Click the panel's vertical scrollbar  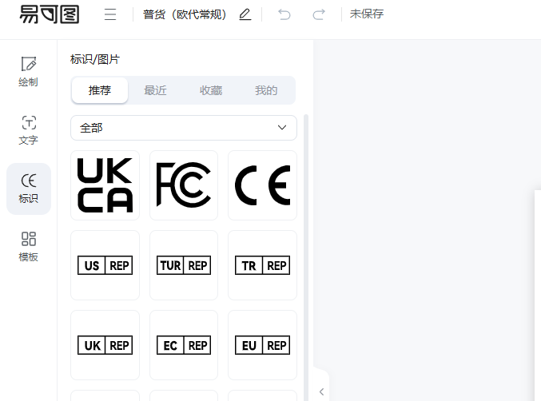306,257
